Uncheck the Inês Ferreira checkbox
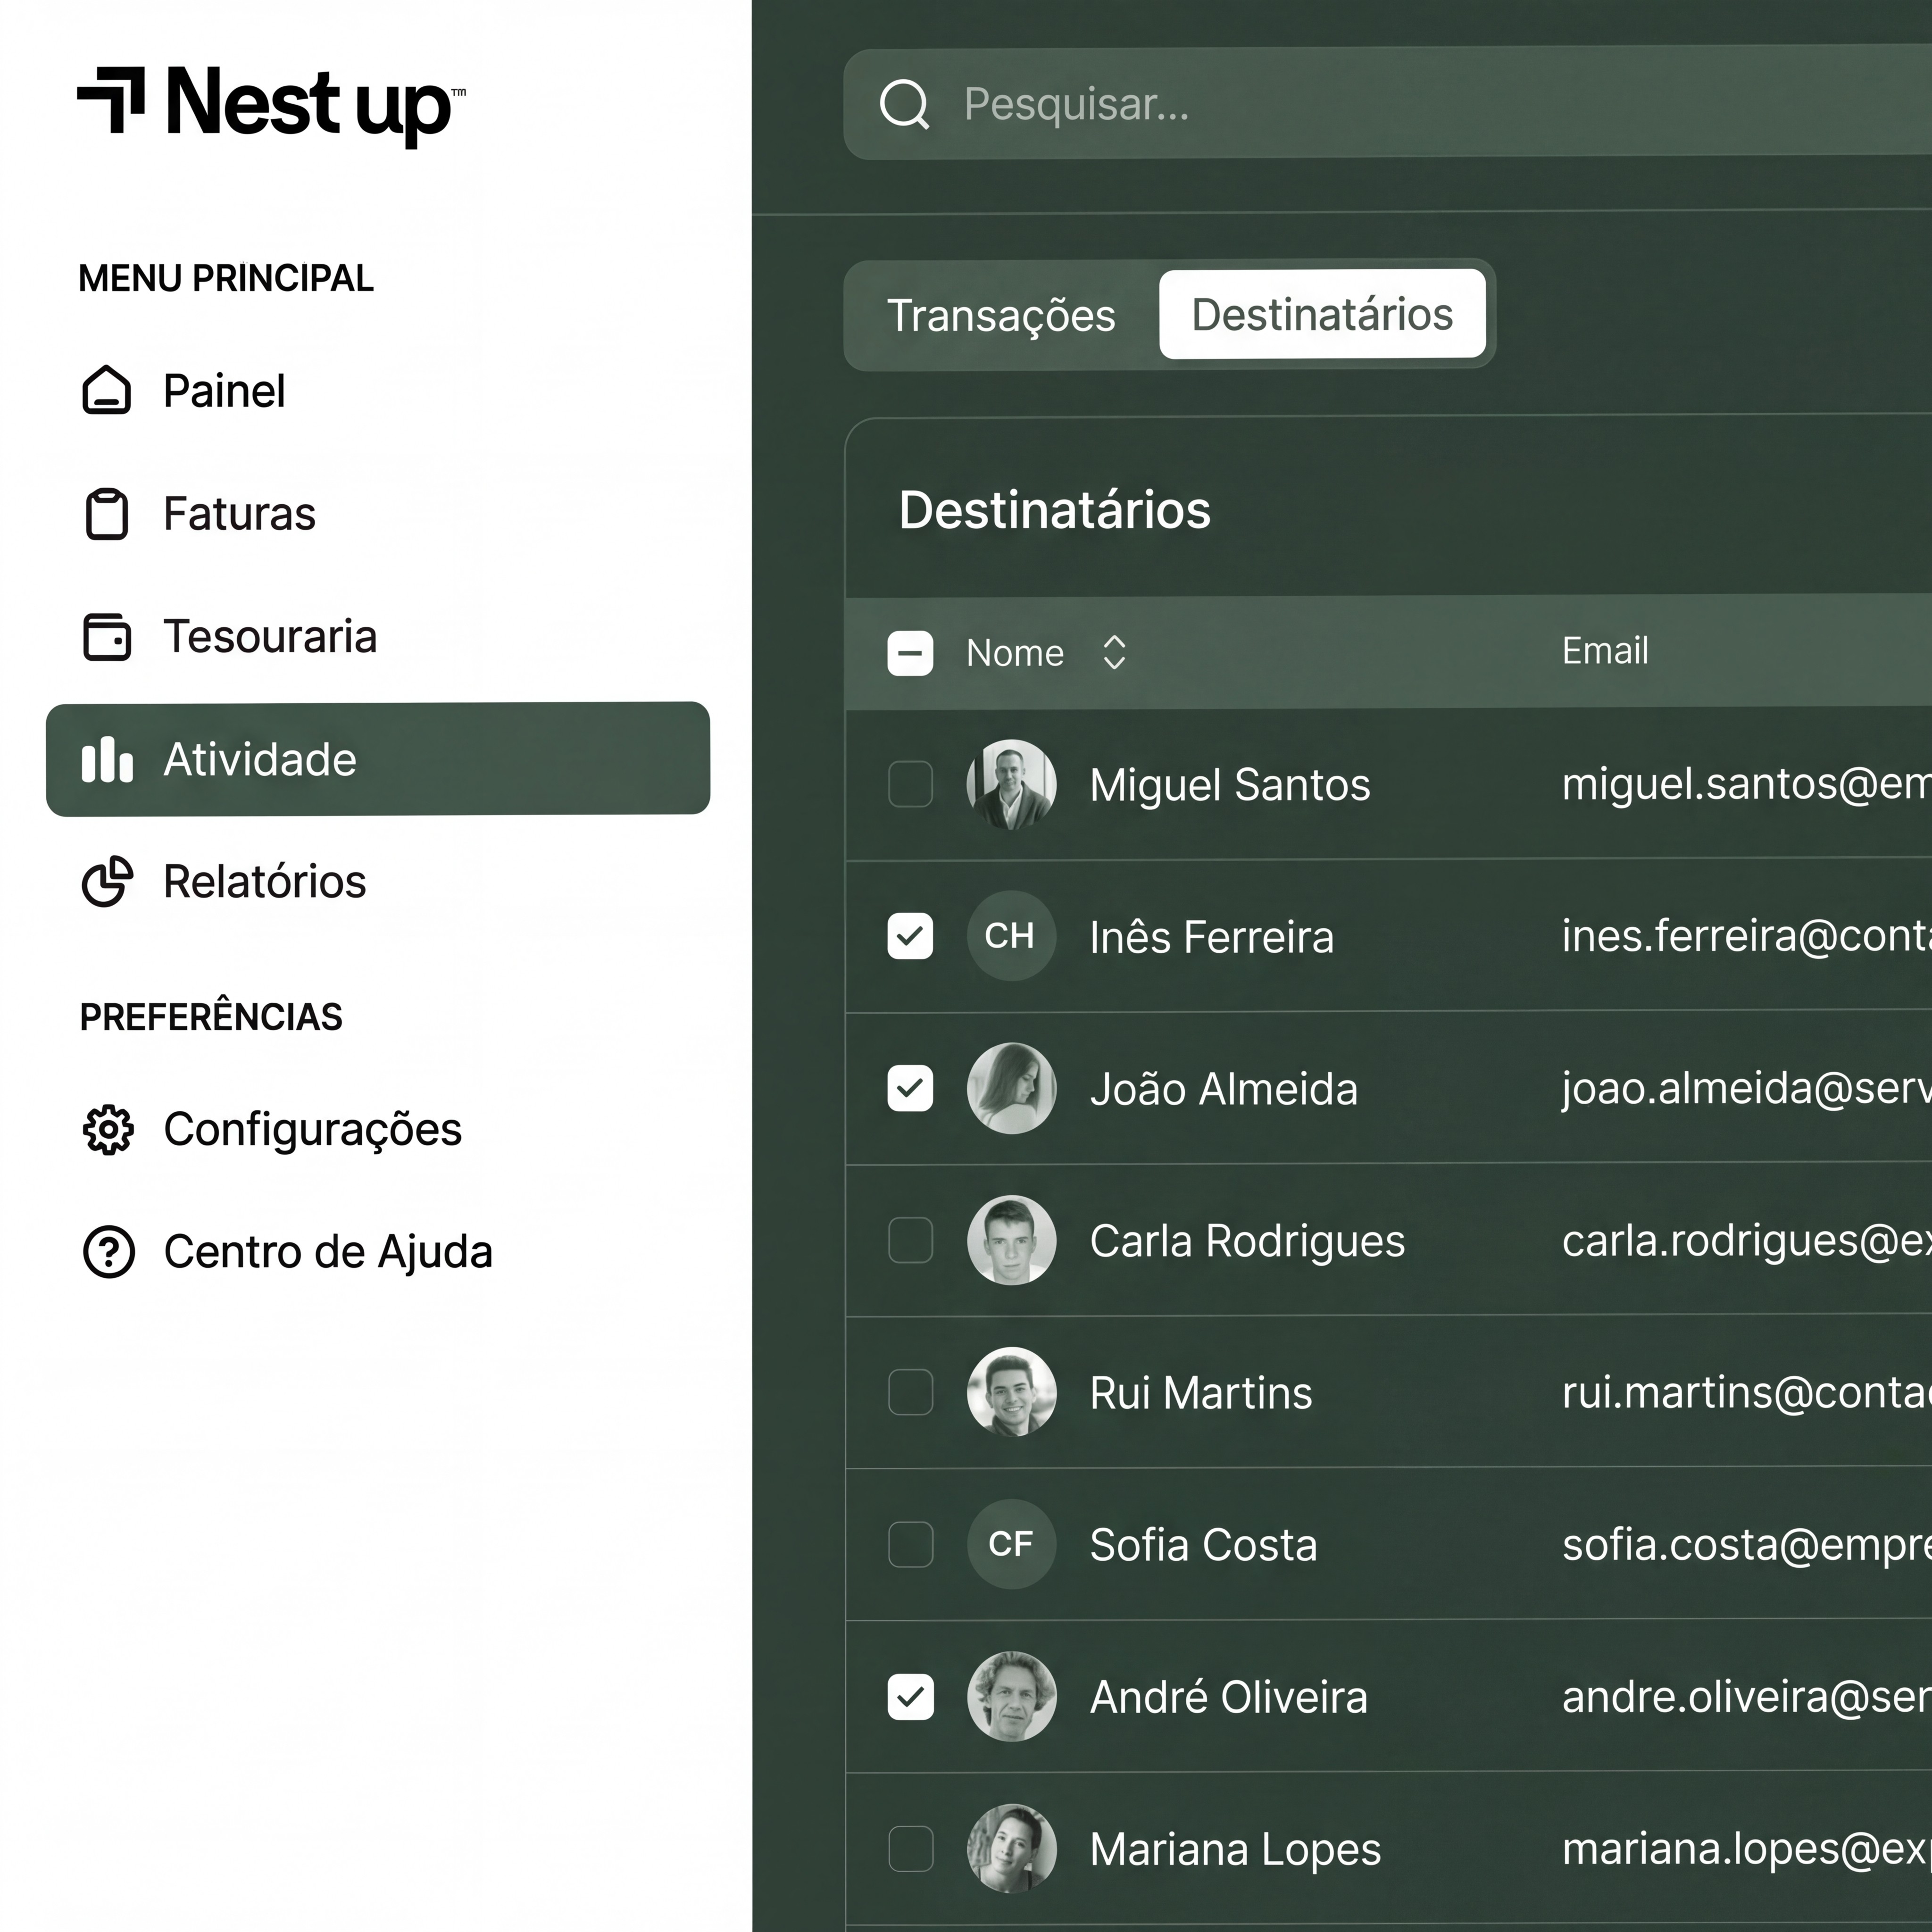1932x1932 pixels. pos(910,936)
